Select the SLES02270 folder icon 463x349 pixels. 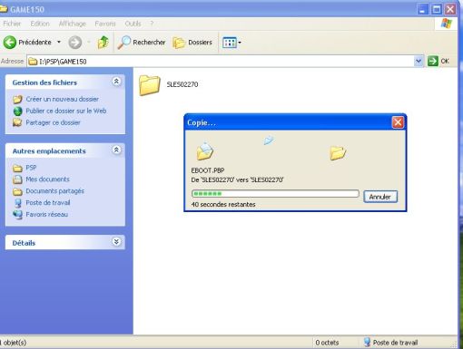[x=150, y=85]
